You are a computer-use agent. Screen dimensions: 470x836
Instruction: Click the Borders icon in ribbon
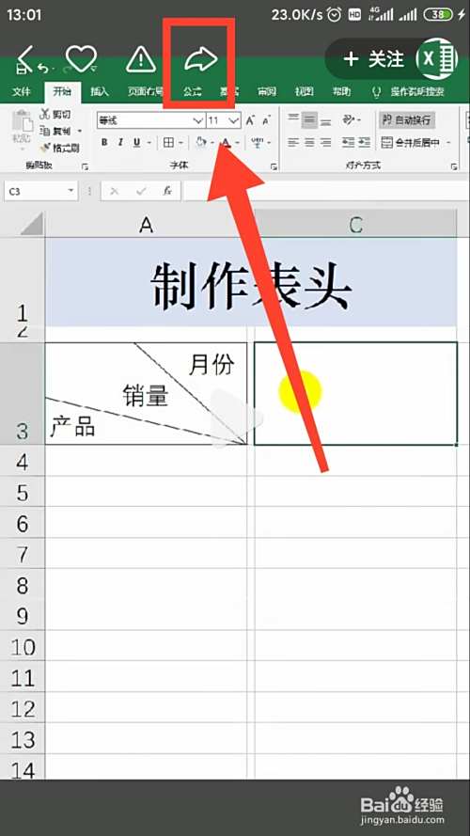coord(168,142)
